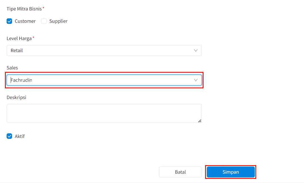Click the Aktif label text
The width and height of the screenshot is (304, 183).
[19, 136]
